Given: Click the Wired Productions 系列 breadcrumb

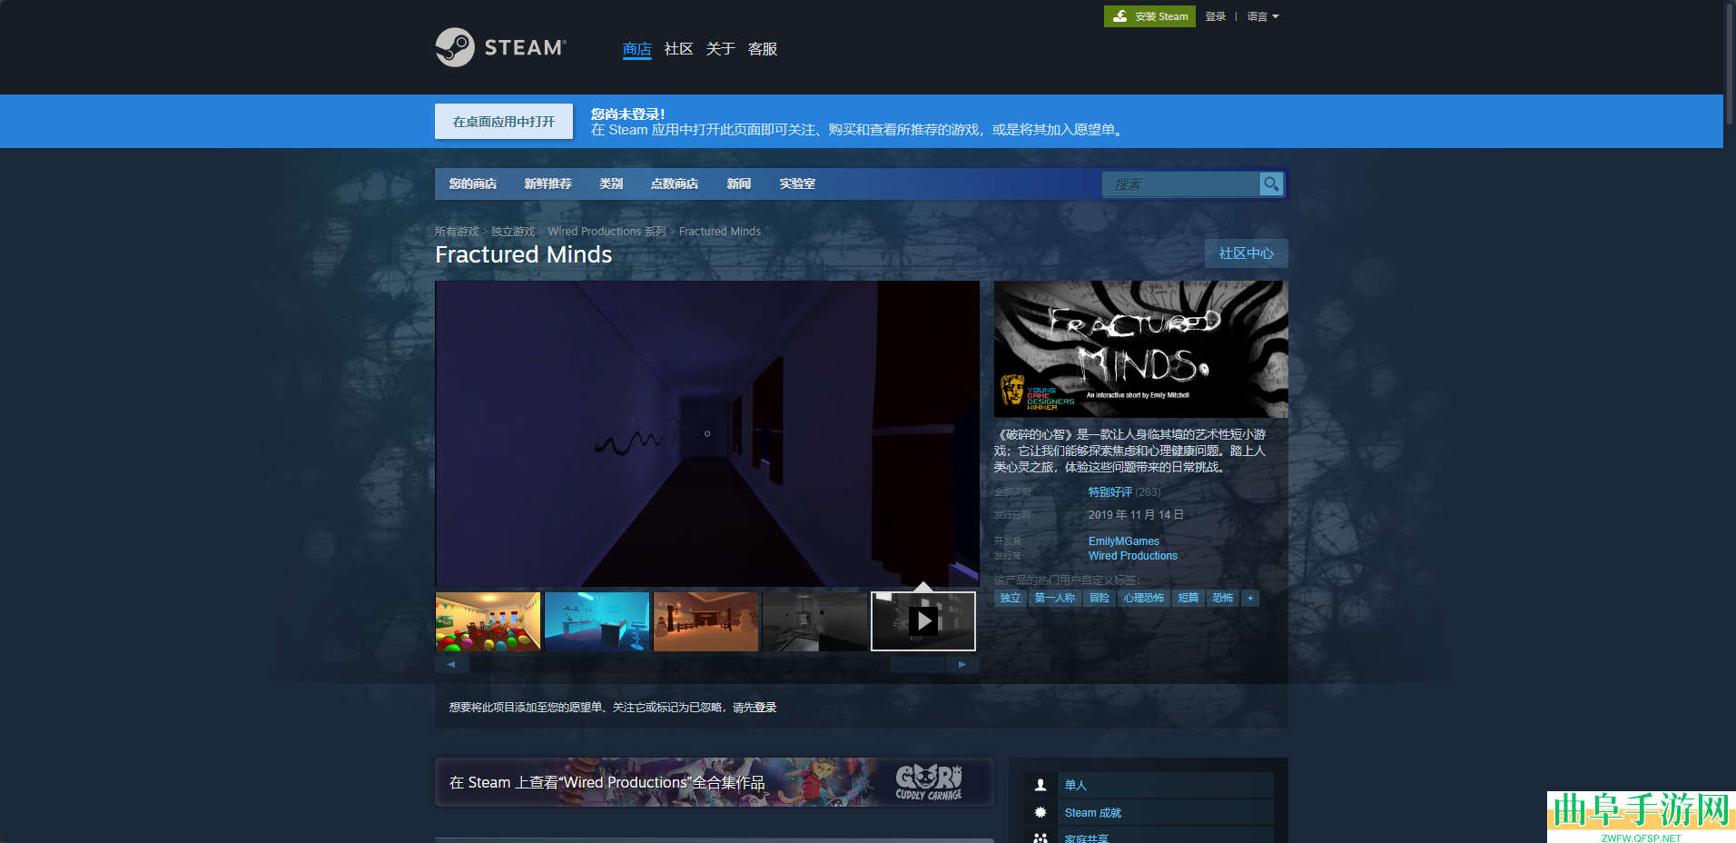Looking at the screenshot, I should 607,232.
